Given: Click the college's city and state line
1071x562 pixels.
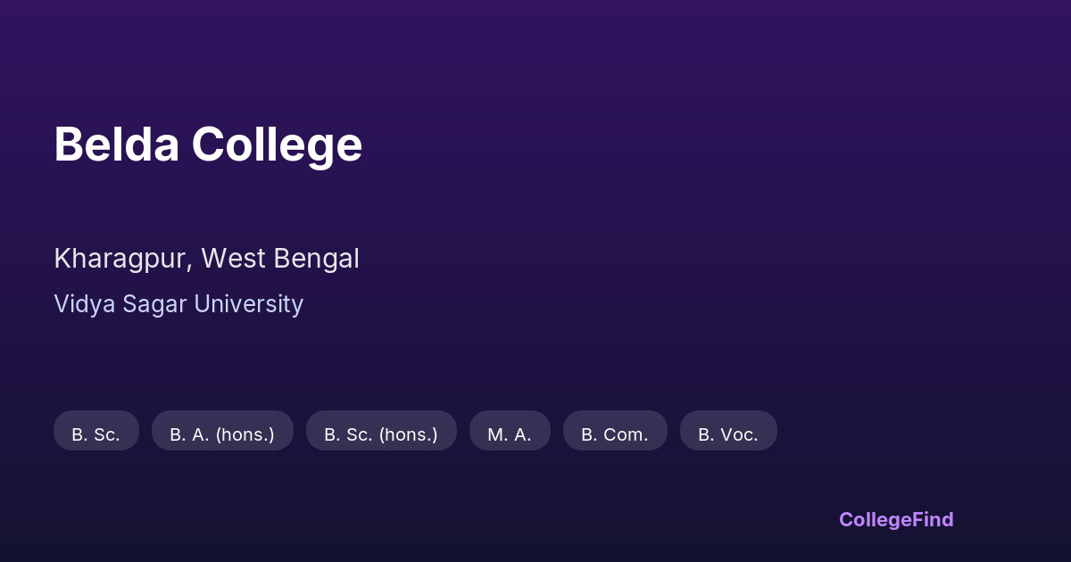Looking at the screenshot, I should (206, 259).
